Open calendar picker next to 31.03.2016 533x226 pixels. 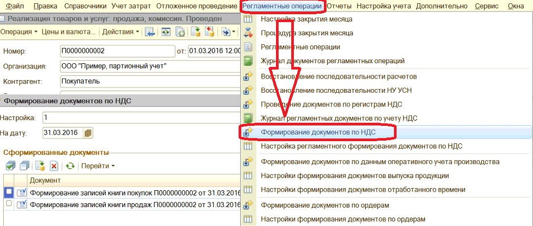(88, 133)
